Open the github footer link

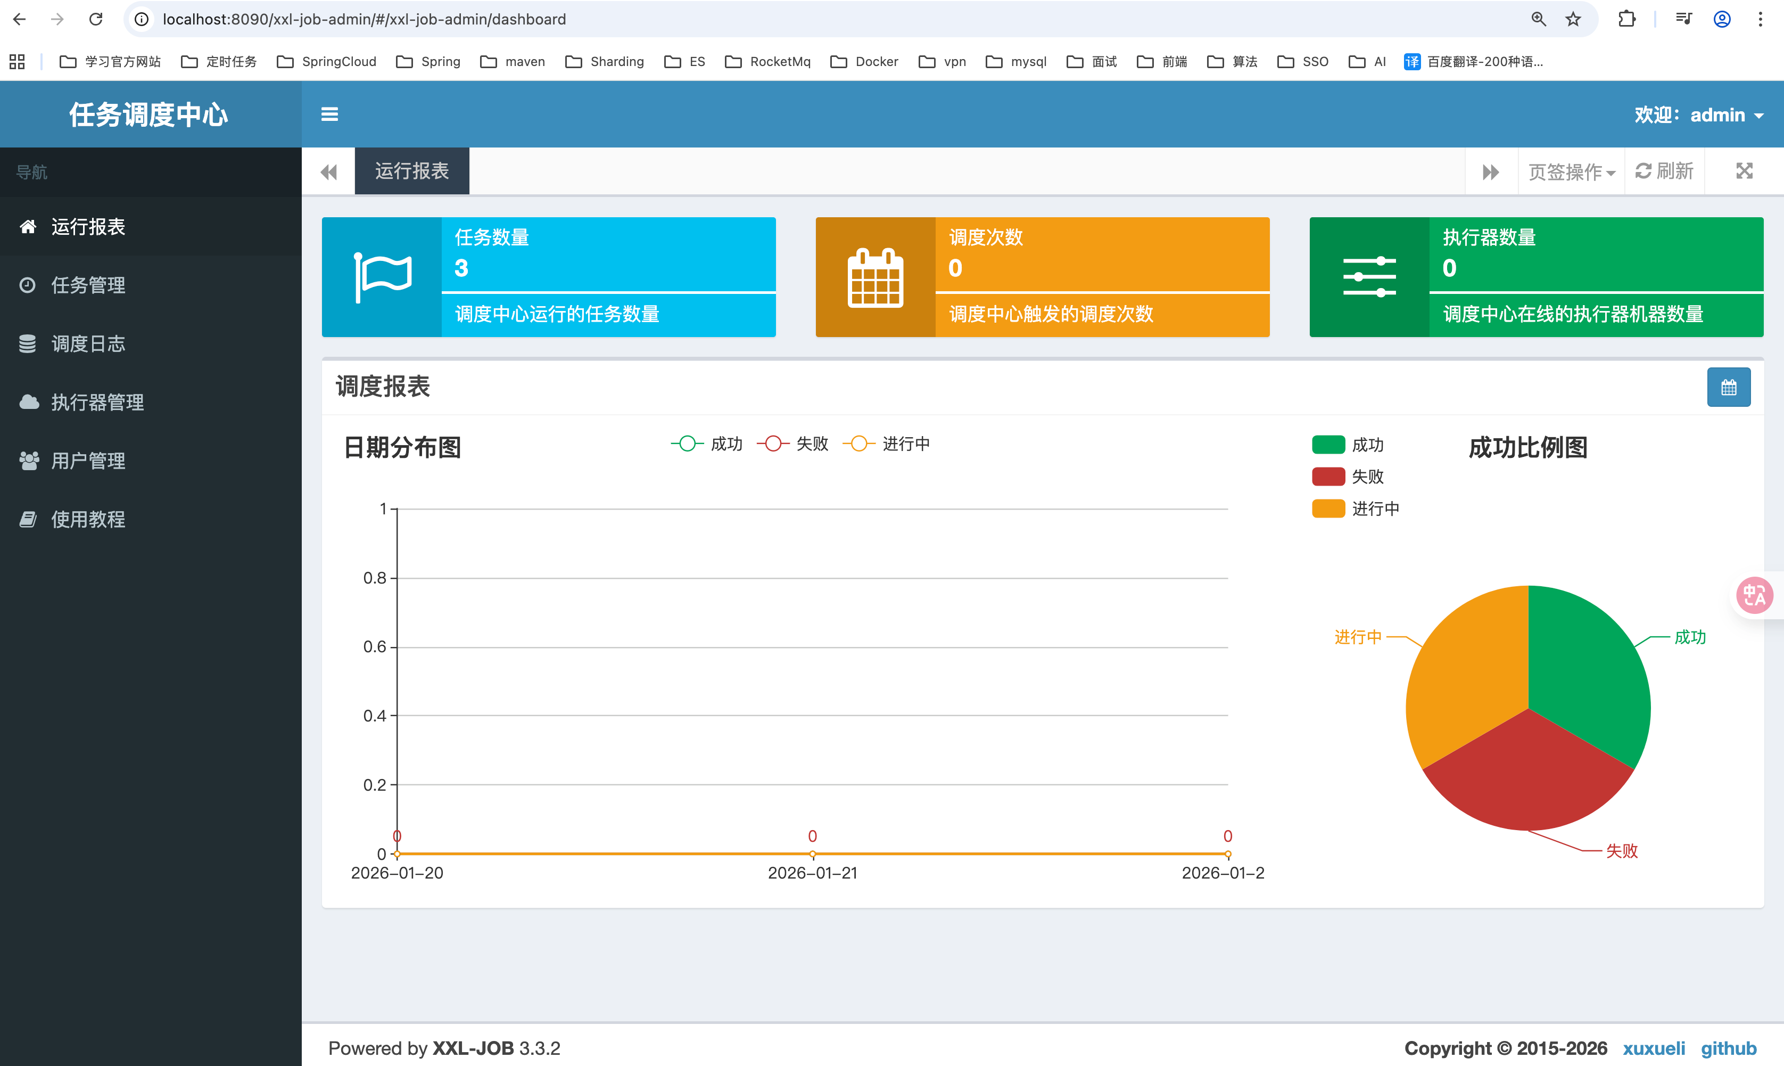(1728, 1048)
